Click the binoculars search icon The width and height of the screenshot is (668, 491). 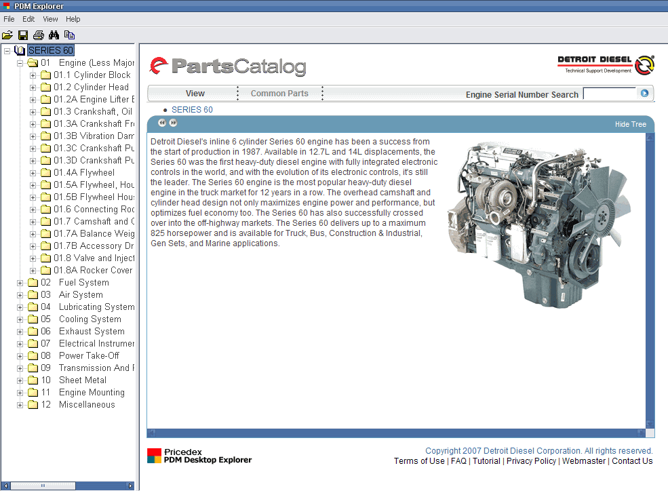pos(54,35)
